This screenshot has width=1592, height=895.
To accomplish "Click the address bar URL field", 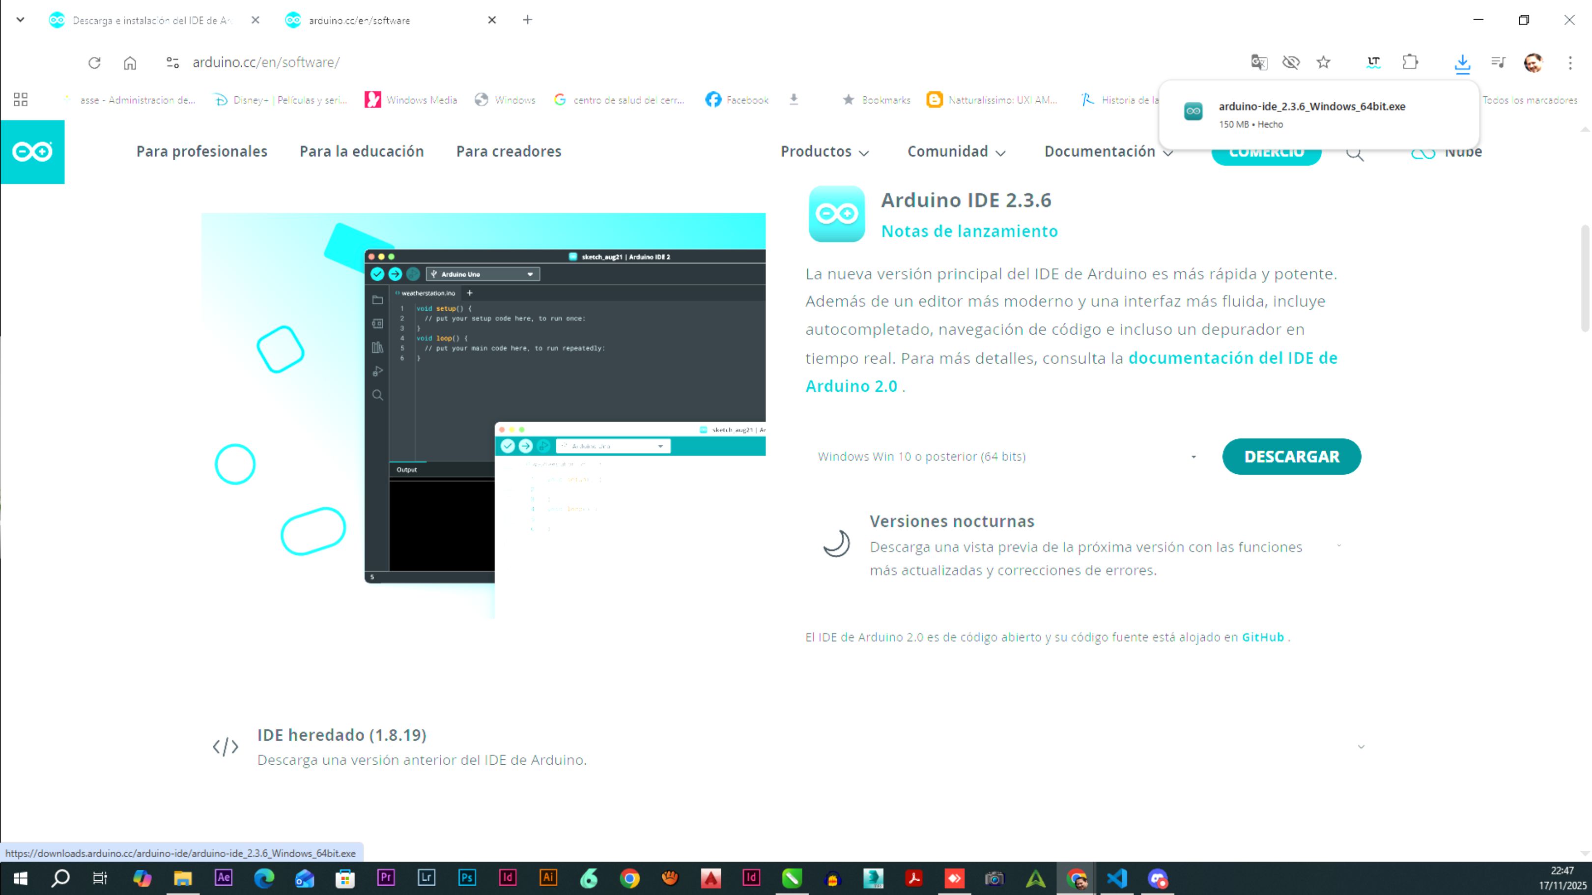I will pos(266,62).
